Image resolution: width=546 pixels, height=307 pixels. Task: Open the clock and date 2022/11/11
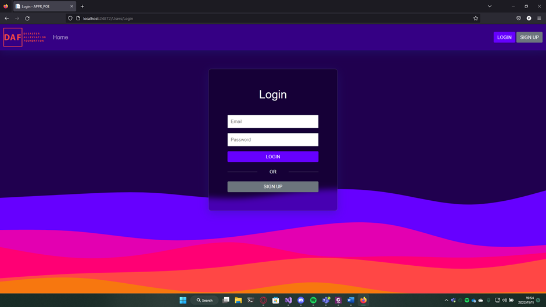pyautogui.click(x=526, y=300)
